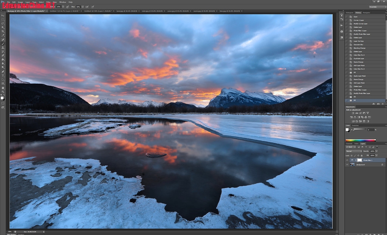The height and width of the screenshot is (235, 387).
Task: Expand the layer Opacity slider dropdown
Action: [x=376, y=152]
